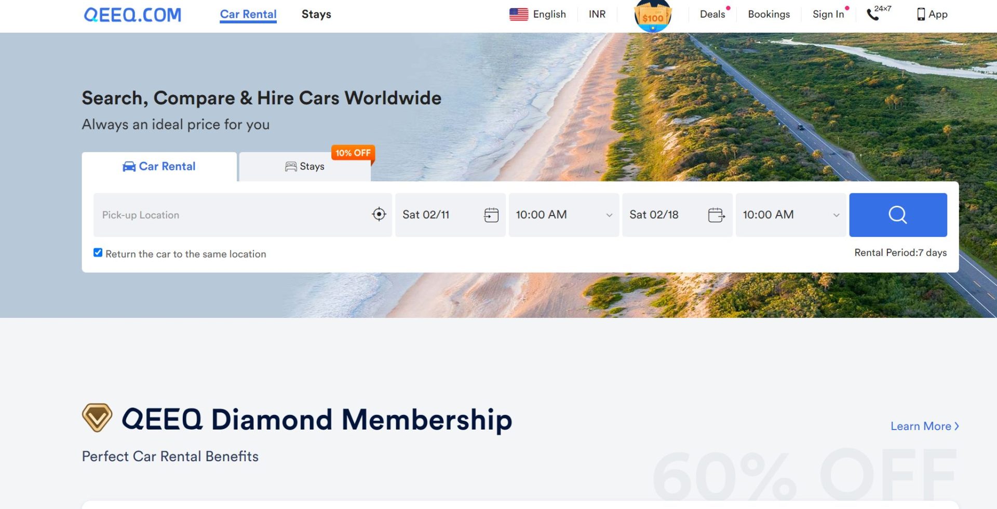Toggle the Return car to same location checkbox
This screenshot has height=509, width=997.
pyautogui.click(x=98, y=252)
